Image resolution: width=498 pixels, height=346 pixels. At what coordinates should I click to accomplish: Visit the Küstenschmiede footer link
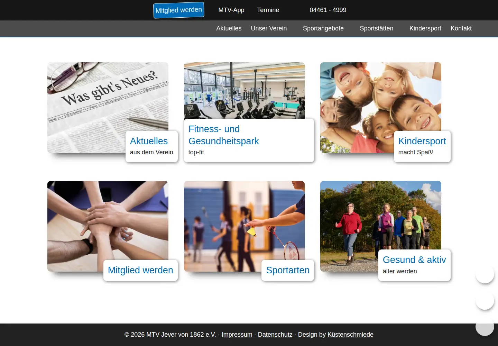[x=350, y=335]
